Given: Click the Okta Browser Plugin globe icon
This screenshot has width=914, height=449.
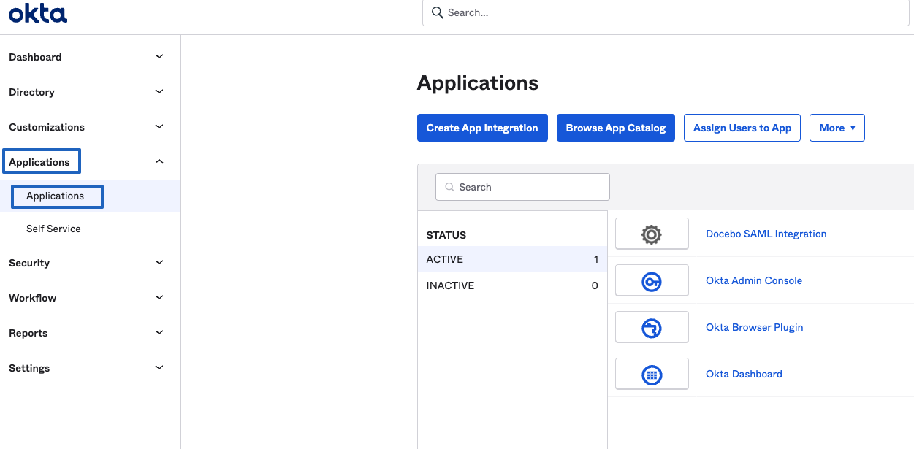Looking at the screenshot, I should (651, 326).
